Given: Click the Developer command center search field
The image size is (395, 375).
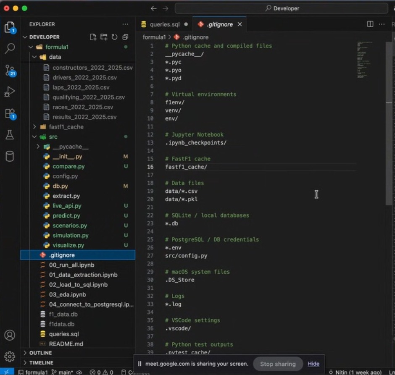Looking at the screenshot, I should pyautogui.click(x=282, y=8).
